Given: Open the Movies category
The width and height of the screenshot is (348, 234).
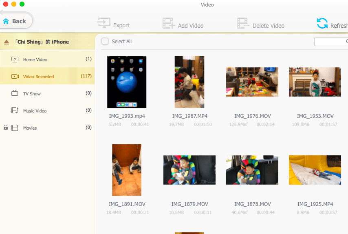Looking at the screenshot, I should 30,128.
